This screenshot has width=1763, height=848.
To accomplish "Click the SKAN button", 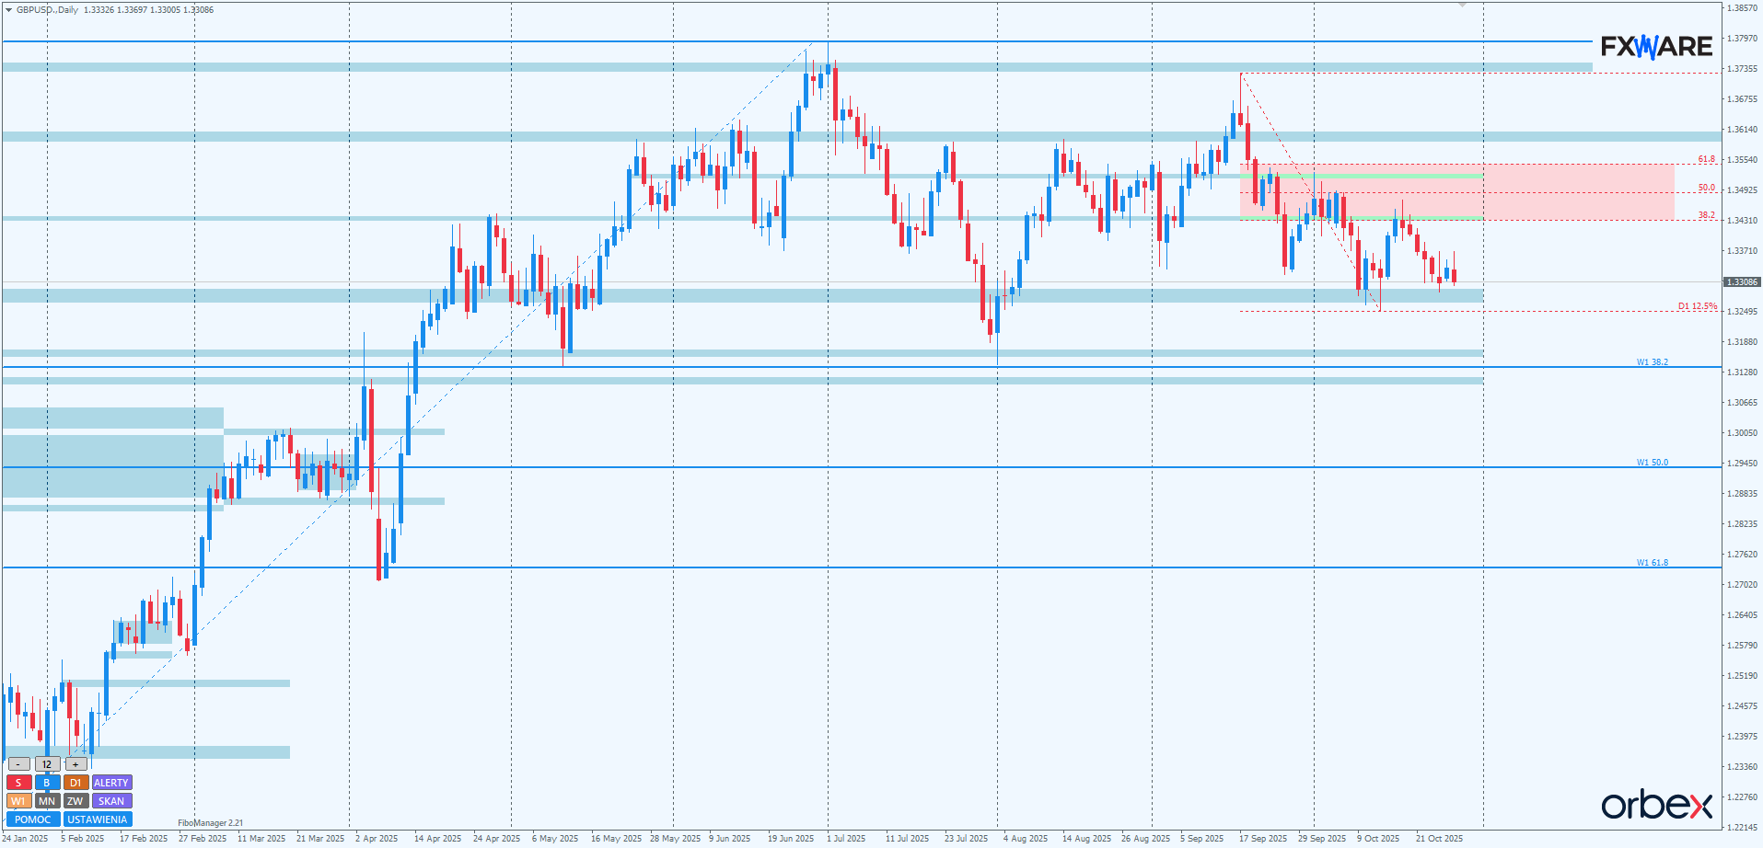I will (111, 801).
